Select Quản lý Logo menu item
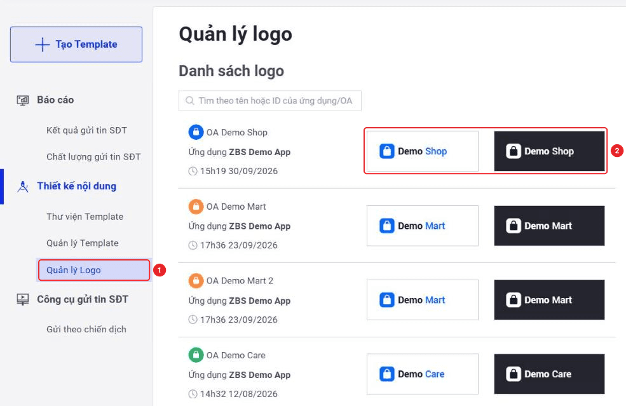Screen dimensions: 626x406 coord(94,270)
